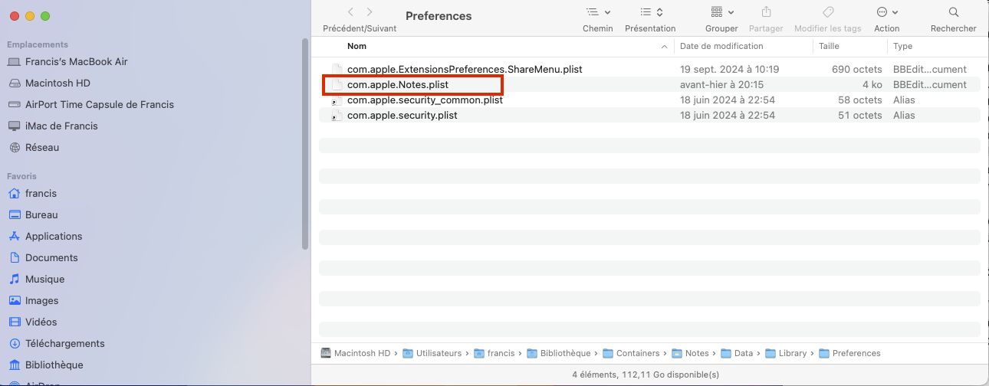Image resolution: width=989 pixels, height=386 pixels.
Task: Click Notes in path bar
Action: 690,353
